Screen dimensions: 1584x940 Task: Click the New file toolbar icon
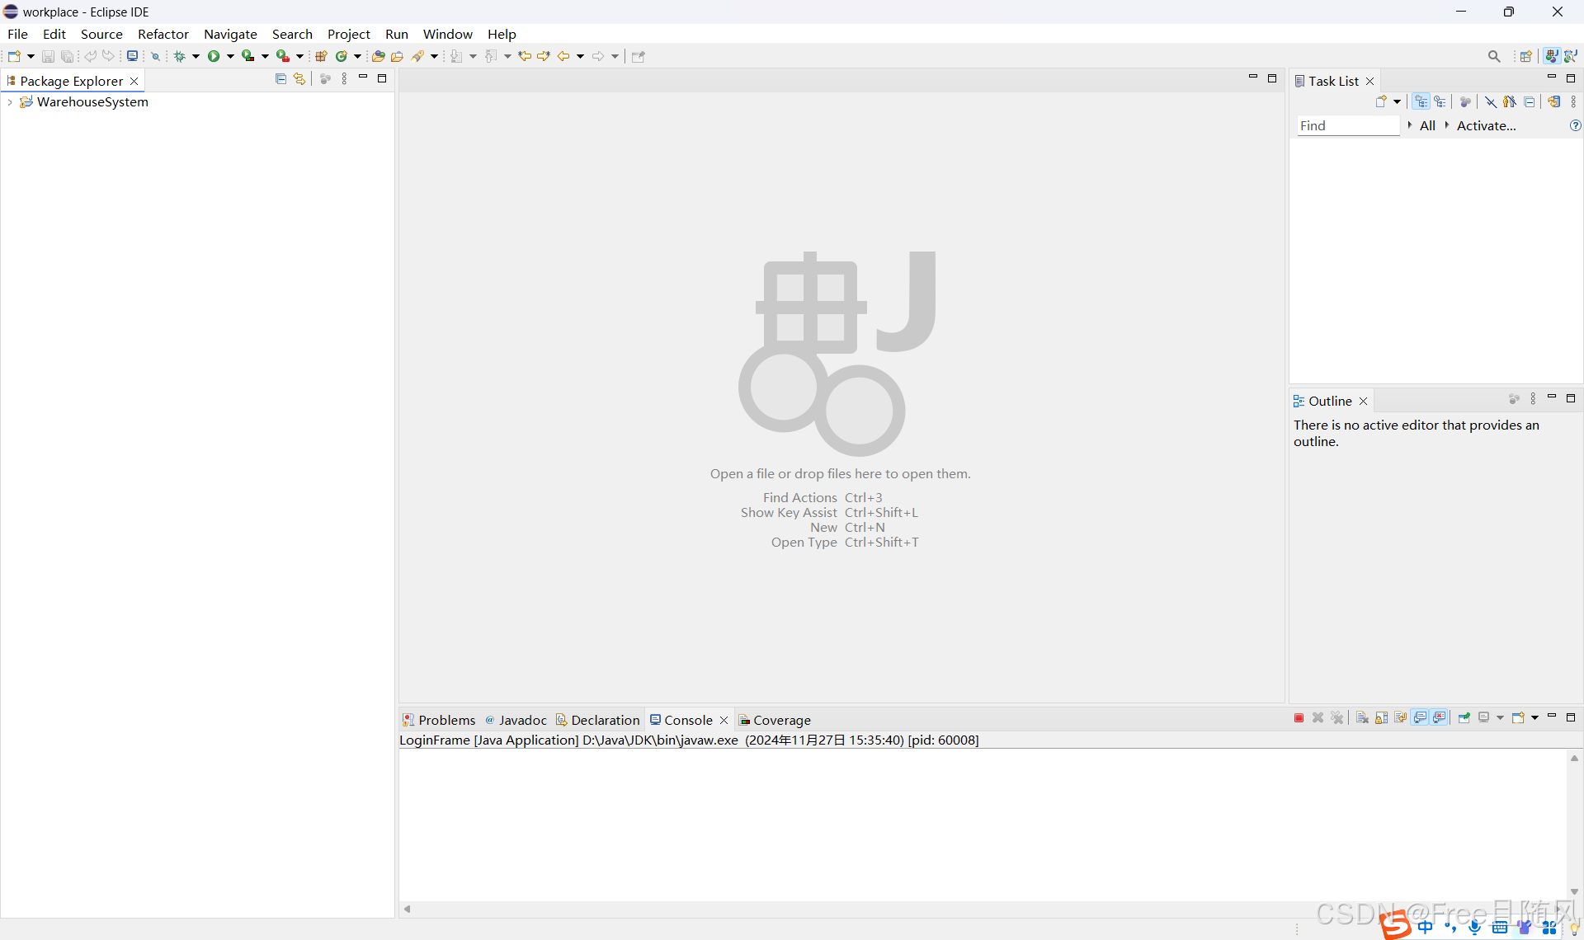pyautogui.click(x=14, y=56)
